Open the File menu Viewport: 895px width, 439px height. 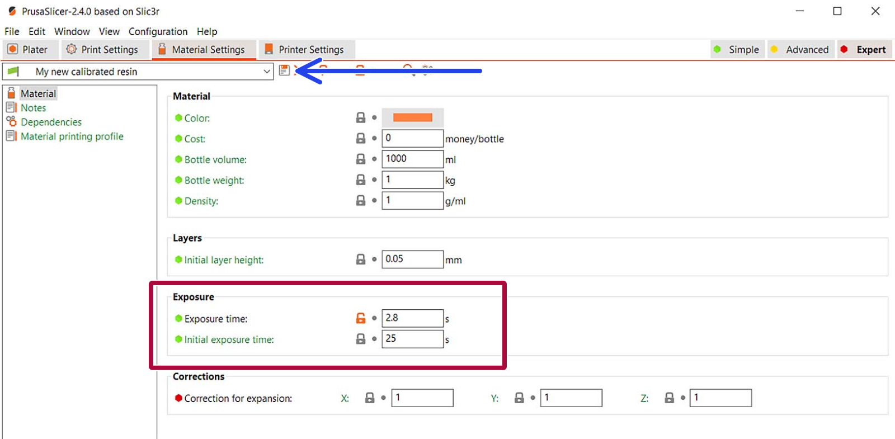12,31
